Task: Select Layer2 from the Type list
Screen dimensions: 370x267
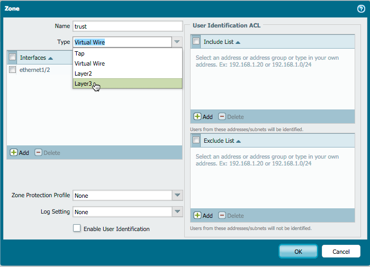Action: coord(128,73)
